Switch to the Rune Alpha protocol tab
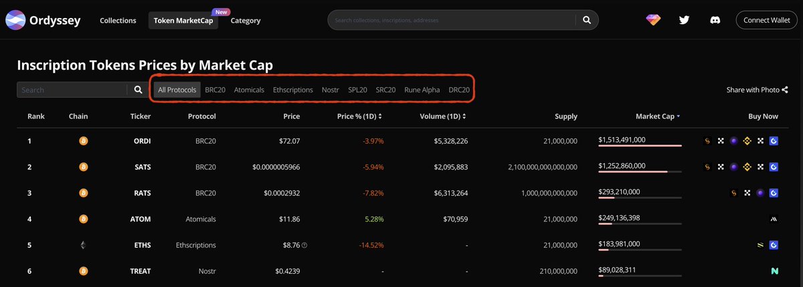 [422, 90]
